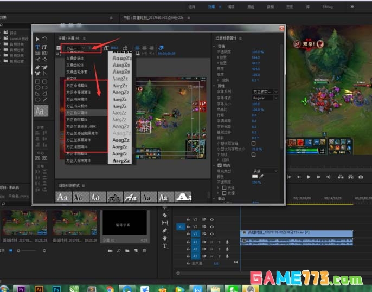The width and height of the screenshot is (372, 292).
Task: Select the Rounded Rectangle tool
Action: click(44, 81)
